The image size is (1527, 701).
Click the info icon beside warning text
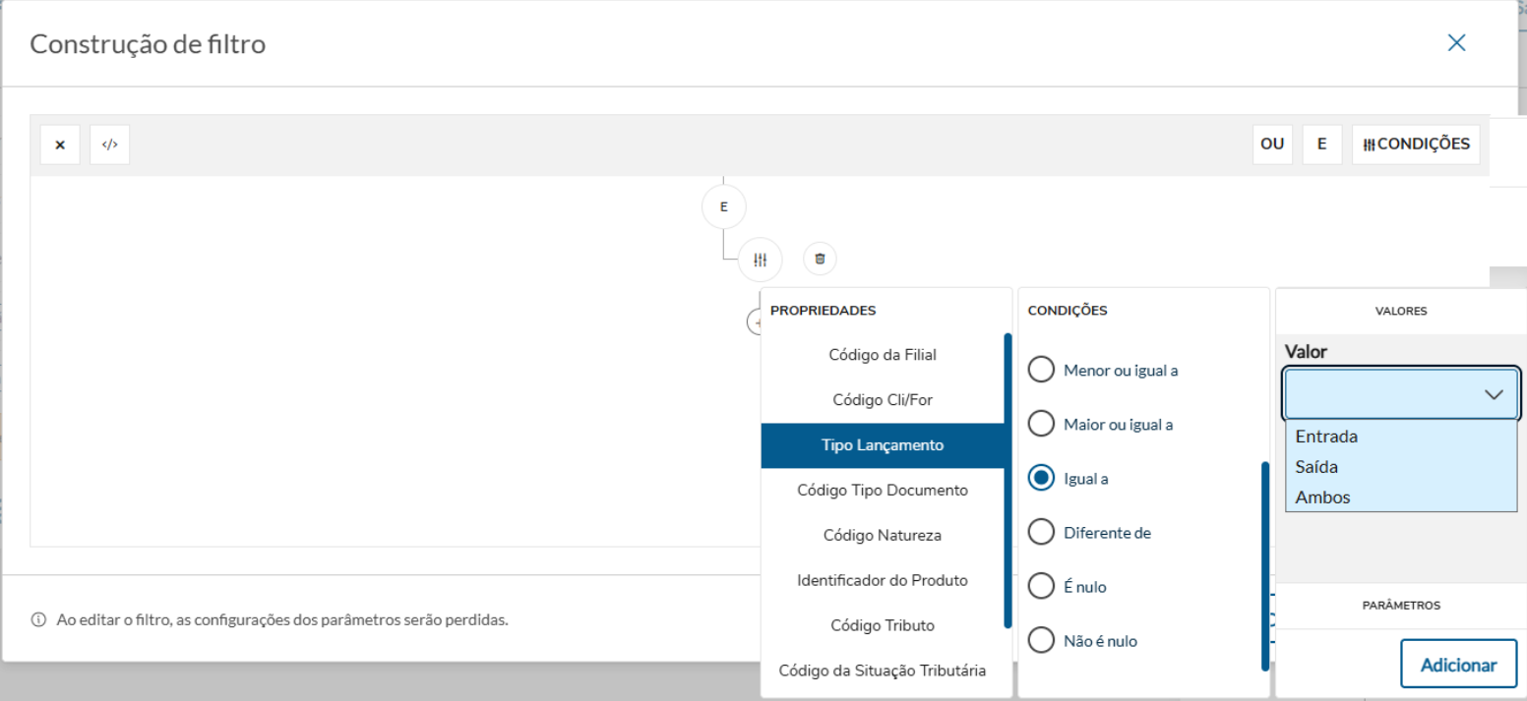click(39, 620)
